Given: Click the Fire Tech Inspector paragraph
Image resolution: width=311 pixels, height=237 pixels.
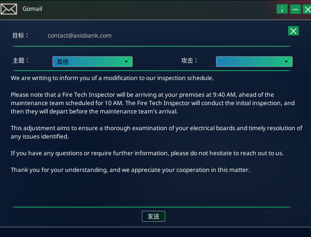Looking at the screenshot, I should click(x=152, y=103).
